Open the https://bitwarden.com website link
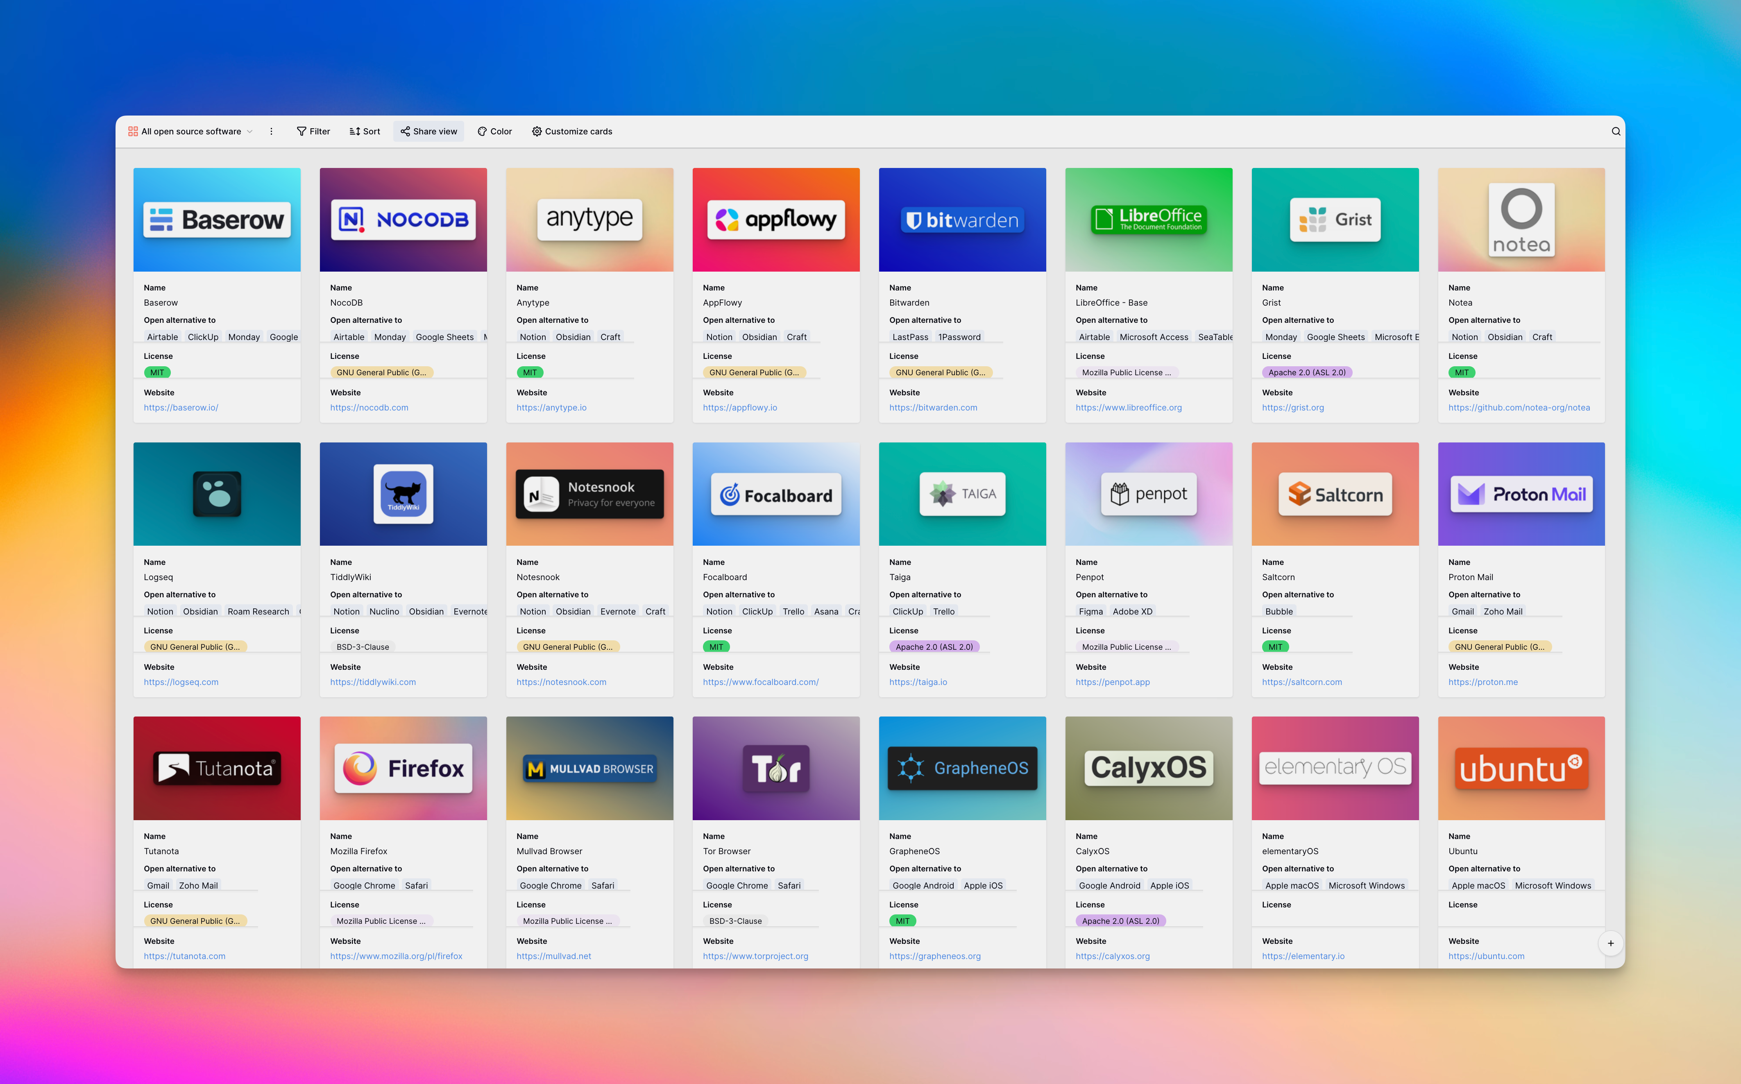The height and width of the screenshot is (1084, 1741). (x=932, y=407)
